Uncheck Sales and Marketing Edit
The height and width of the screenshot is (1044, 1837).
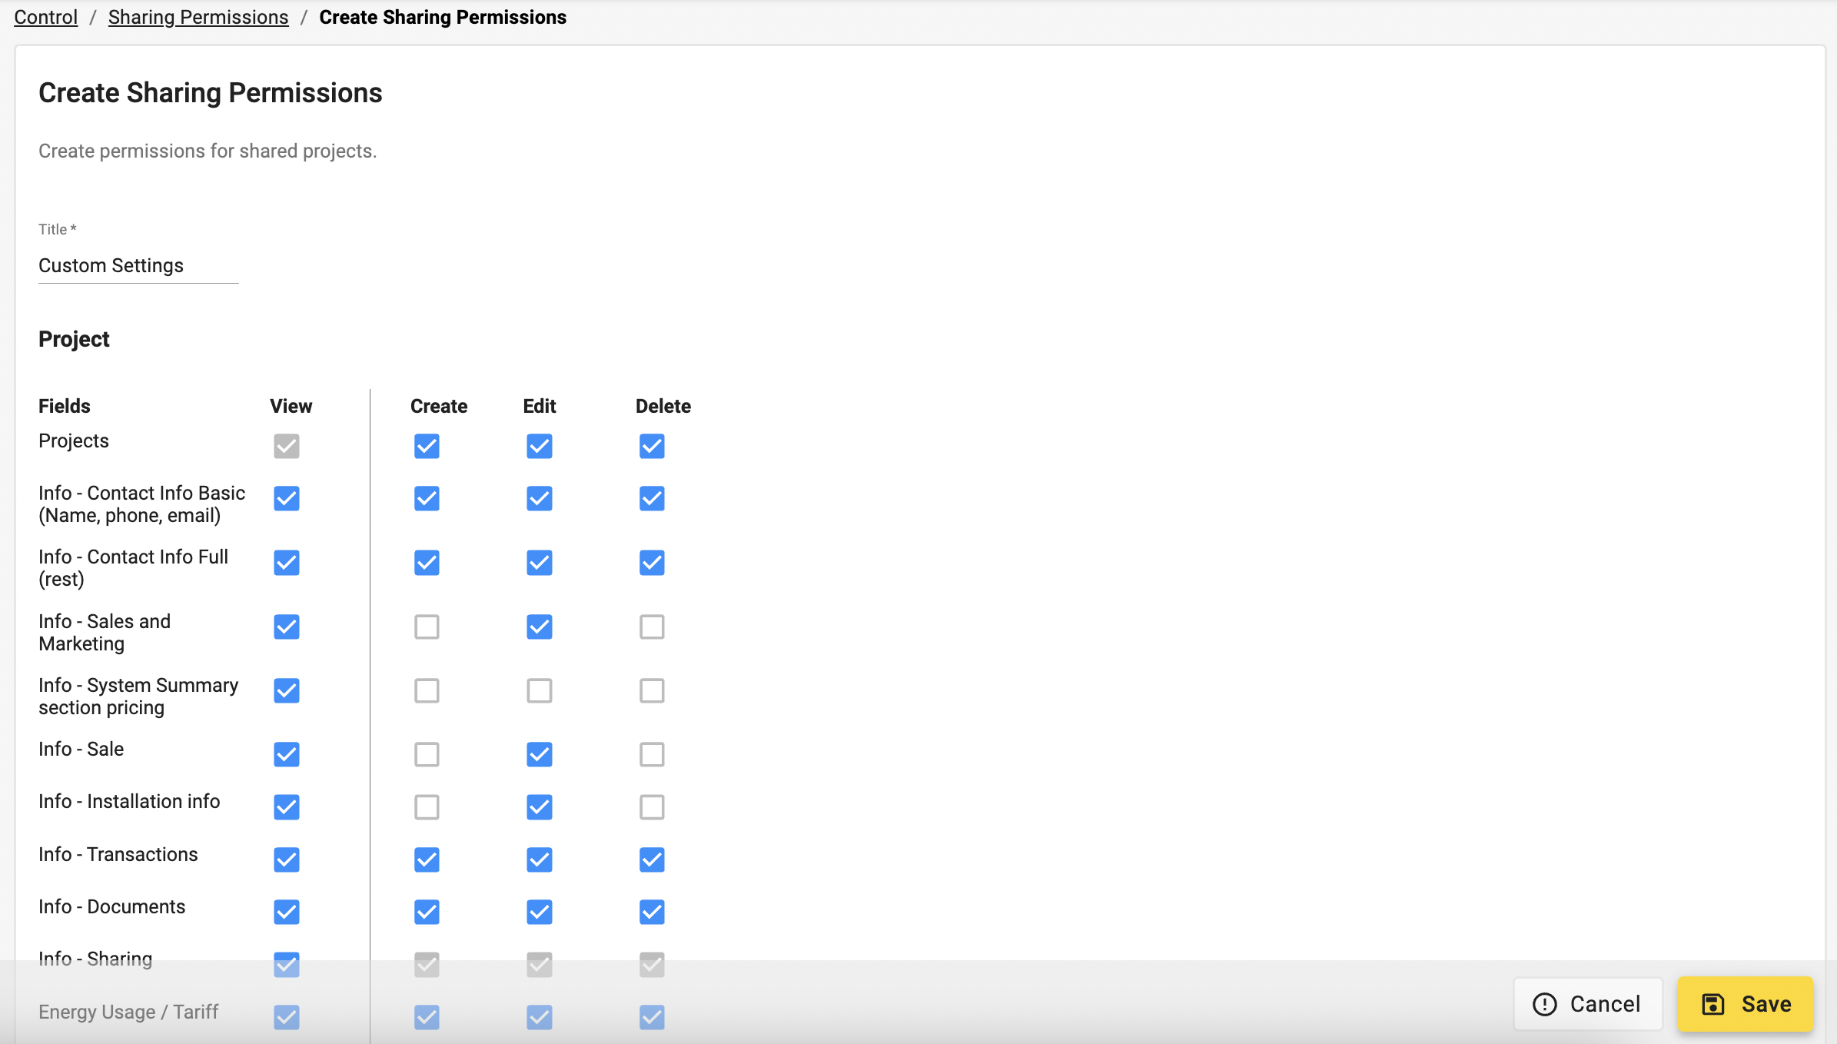coord(540,627)
